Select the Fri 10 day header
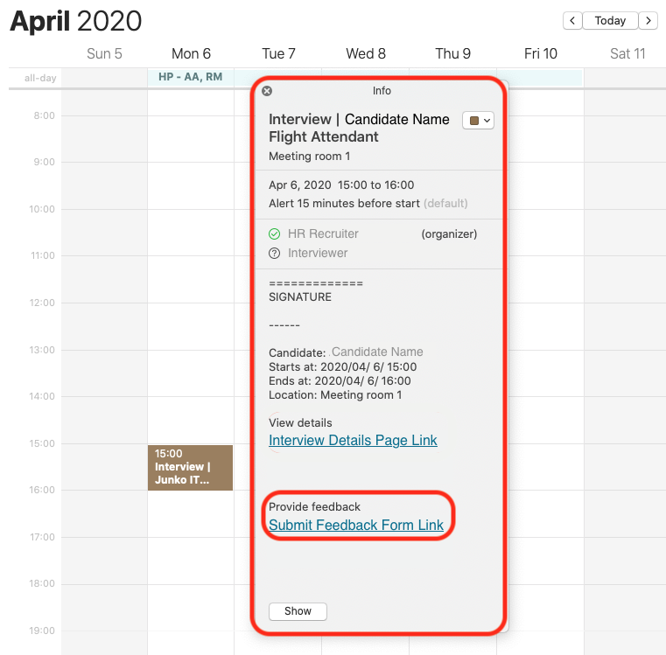Image resolution: width=666 pixels, height=655 pixels. (540, 53)
